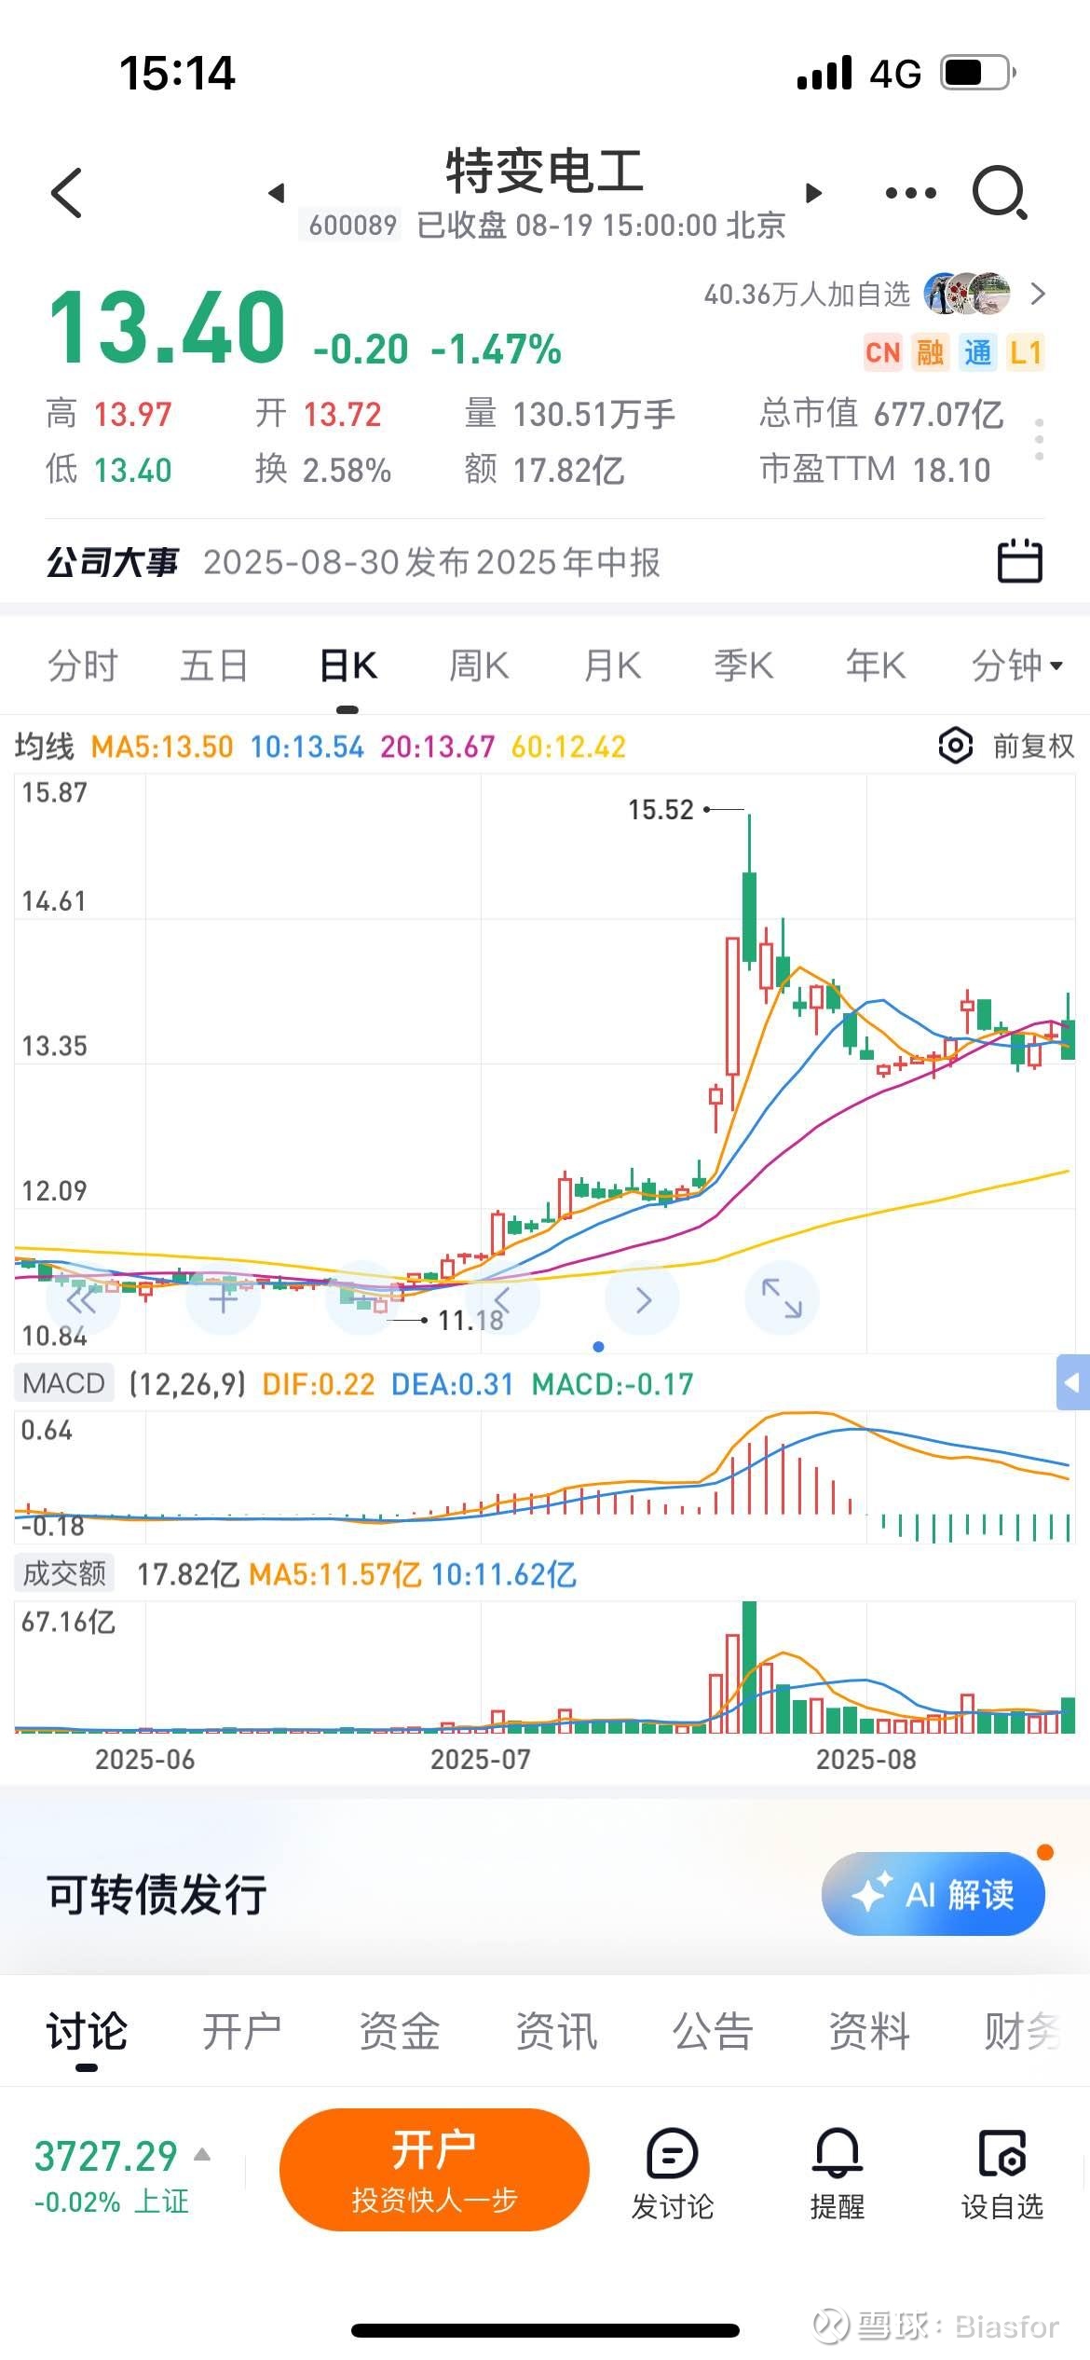Tap the 总市值 677.07亿 value

[881, 413]
